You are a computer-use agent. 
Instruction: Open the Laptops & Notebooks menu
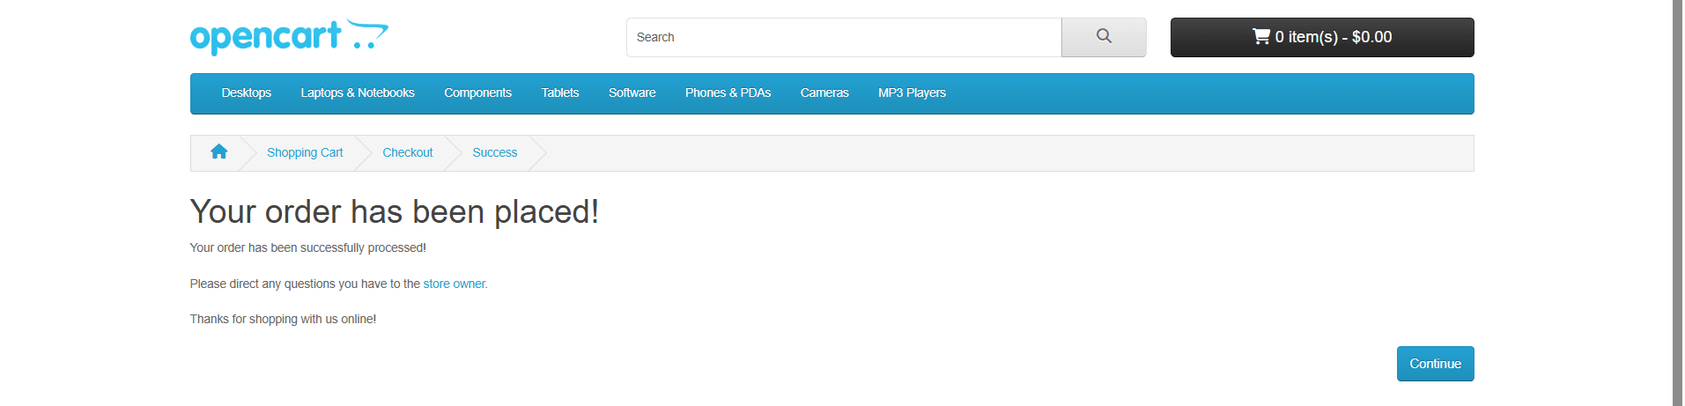pyautogui.click(x=358, y=93)
